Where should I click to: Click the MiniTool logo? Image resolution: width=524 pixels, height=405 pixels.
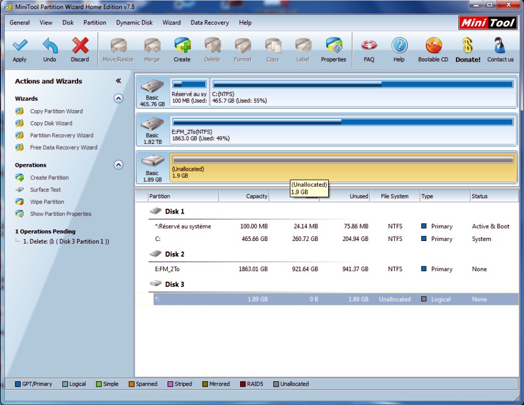(488, 23)
